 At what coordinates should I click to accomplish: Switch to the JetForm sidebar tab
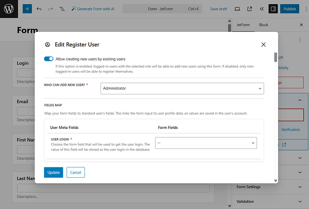pos(243,25)
